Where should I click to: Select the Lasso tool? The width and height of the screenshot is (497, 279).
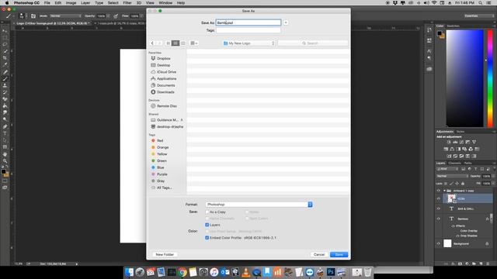[5, 44]
